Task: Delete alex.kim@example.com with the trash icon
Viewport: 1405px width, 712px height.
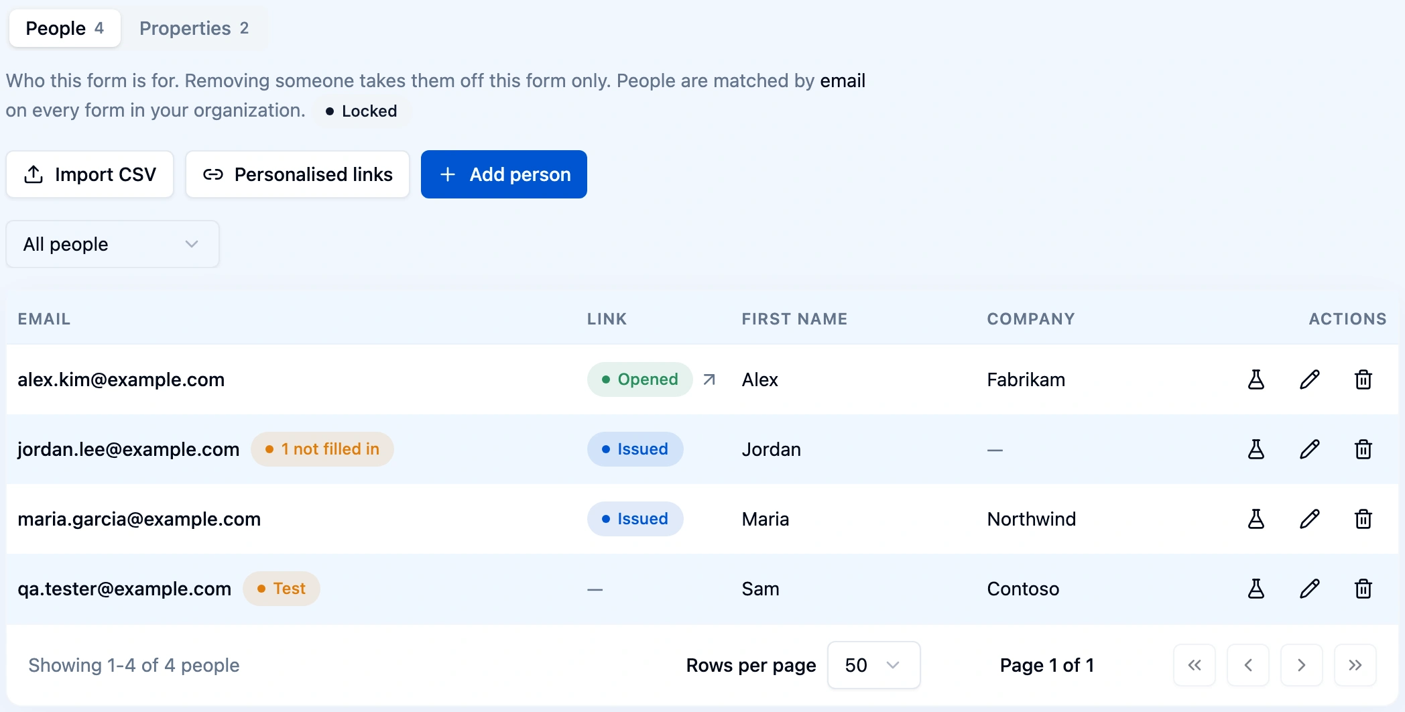Action: coord(1363,379)
